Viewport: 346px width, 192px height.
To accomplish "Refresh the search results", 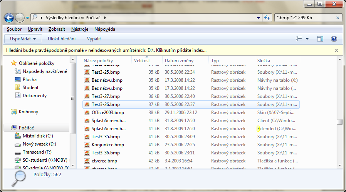I will pos(267,18).
